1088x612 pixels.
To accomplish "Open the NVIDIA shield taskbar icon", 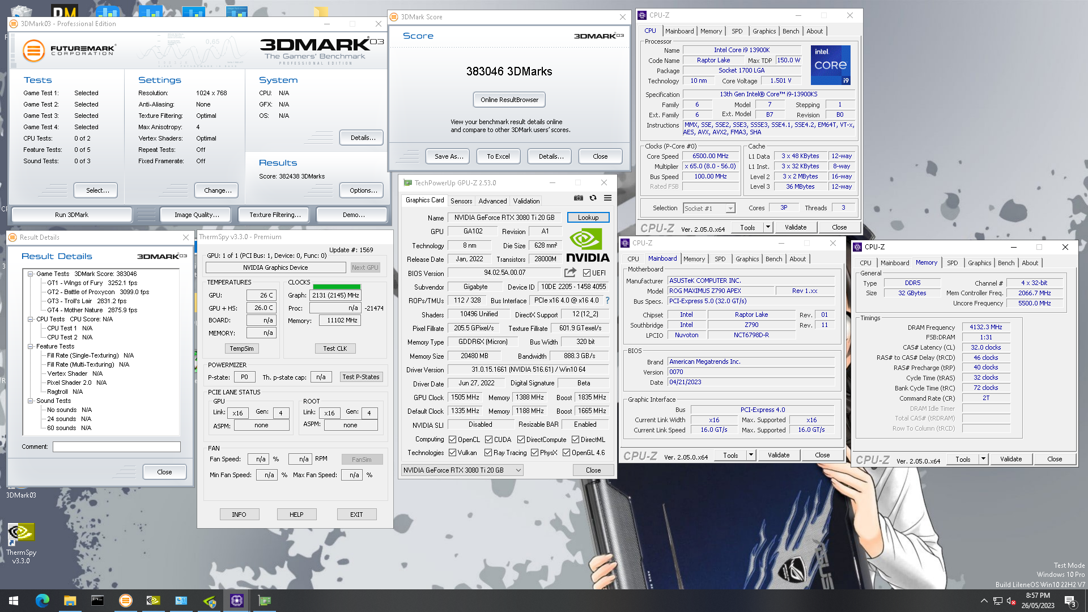I will click(x=209, y=601).
